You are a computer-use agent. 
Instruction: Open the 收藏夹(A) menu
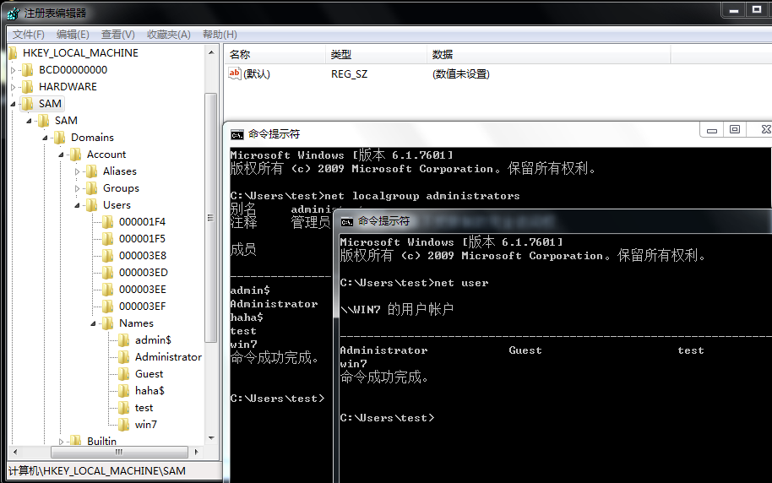(168, 35)
